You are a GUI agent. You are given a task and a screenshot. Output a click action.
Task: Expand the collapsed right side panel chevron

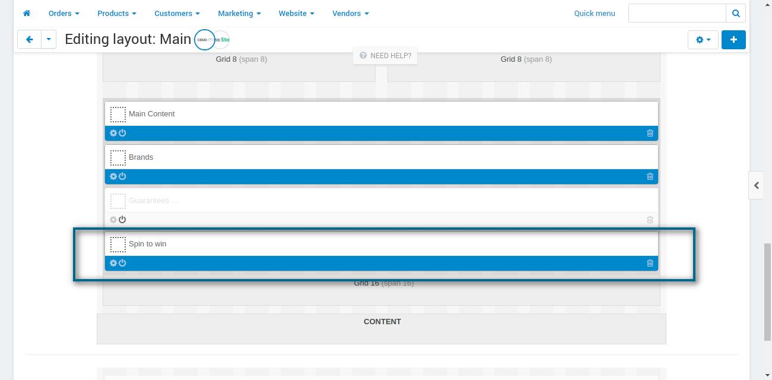757,185
